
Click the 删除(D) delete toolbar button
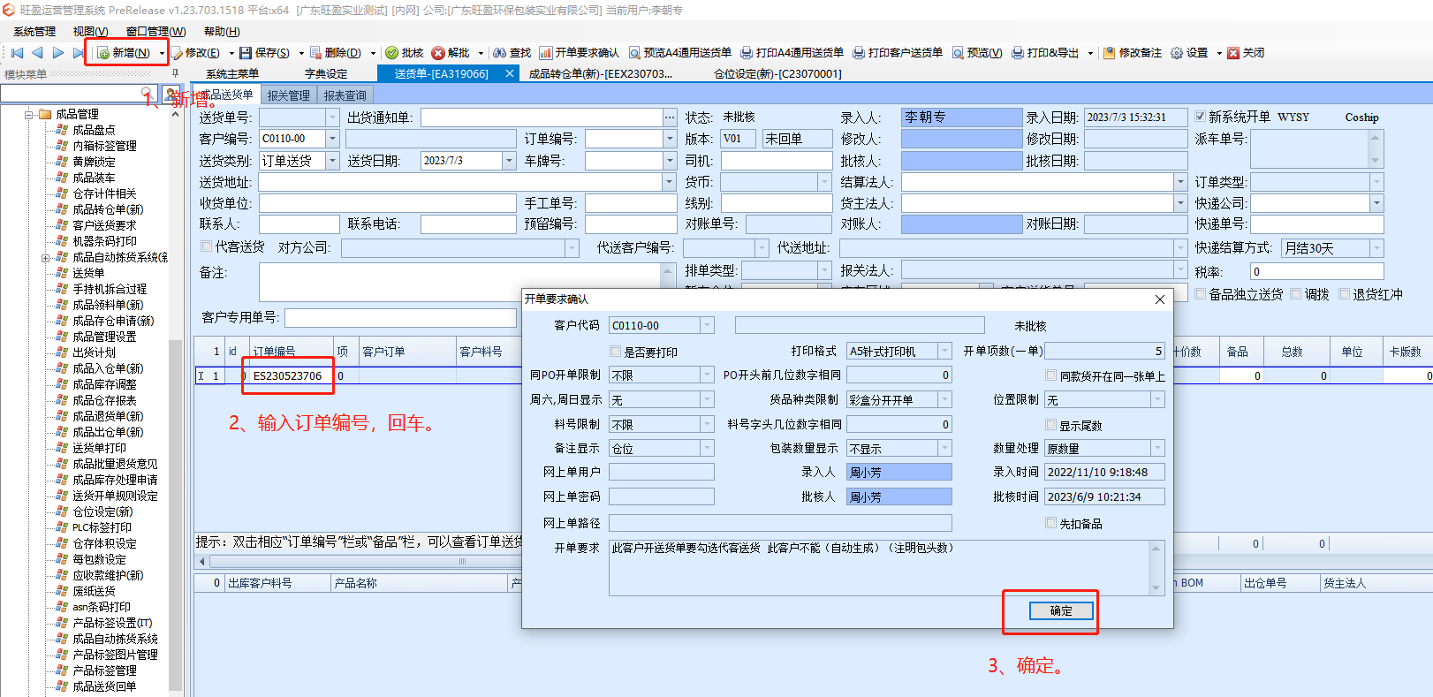click(335, 53)
